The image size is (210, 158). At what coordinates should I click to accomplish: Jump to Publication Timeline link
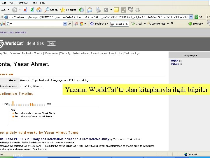point(32,53)
